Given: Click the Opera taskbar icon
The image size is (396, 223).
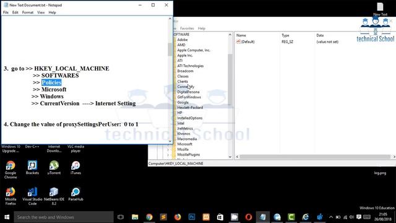Looking at the screenshot, I should [249, 217].
